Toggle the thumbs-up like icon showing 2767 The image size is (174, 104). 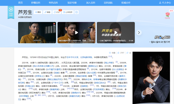119,53
